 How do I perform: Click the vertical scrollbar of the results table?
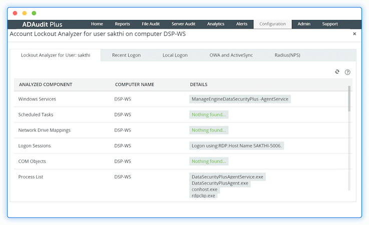(349, 100)
